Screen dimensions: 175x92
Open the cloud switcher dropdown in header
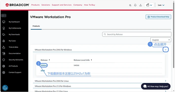(x=149, y=5)
